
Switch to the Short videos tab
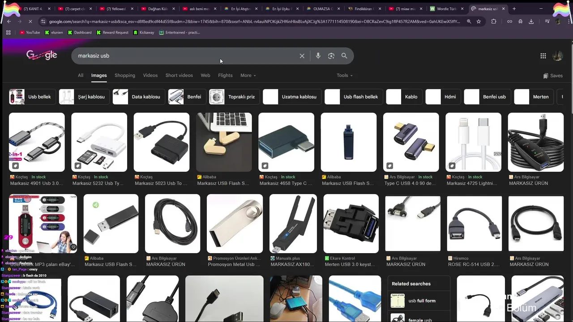point(179,76)
